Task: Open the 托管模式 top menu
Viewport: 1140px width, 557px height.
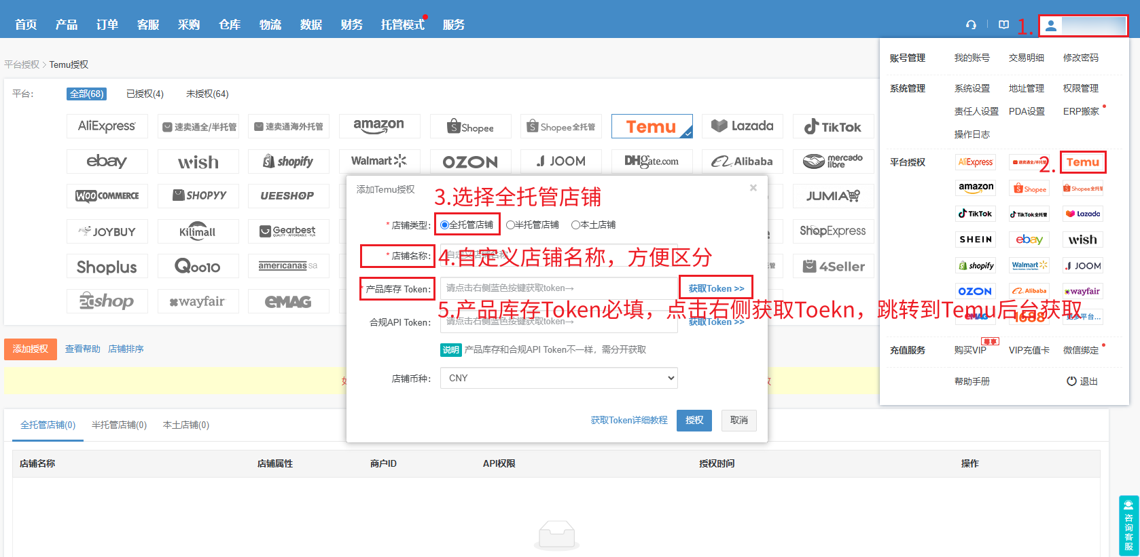Action: click(x=403, y=25)
